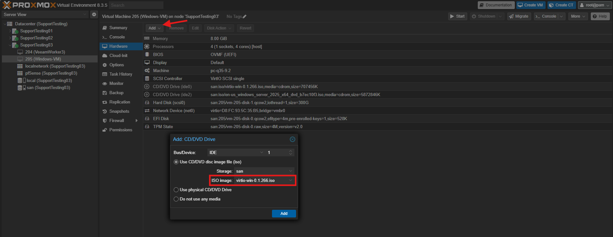This screenshot has height=237, width=613.
Task: Click the EFI Disk drive icon
Action: 147,118
